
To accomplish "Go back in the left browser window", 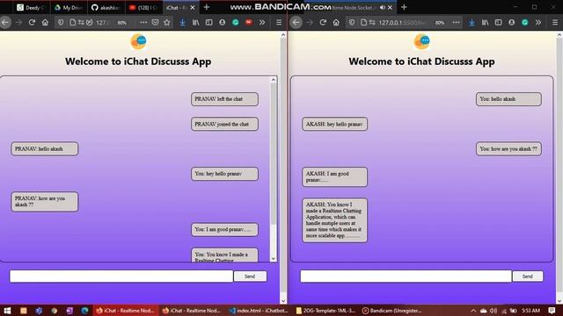I will click(5, 23).
